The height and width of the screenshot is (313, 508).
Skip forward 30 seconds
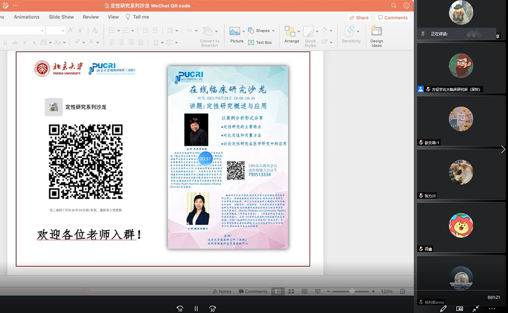tap(212, 309)
